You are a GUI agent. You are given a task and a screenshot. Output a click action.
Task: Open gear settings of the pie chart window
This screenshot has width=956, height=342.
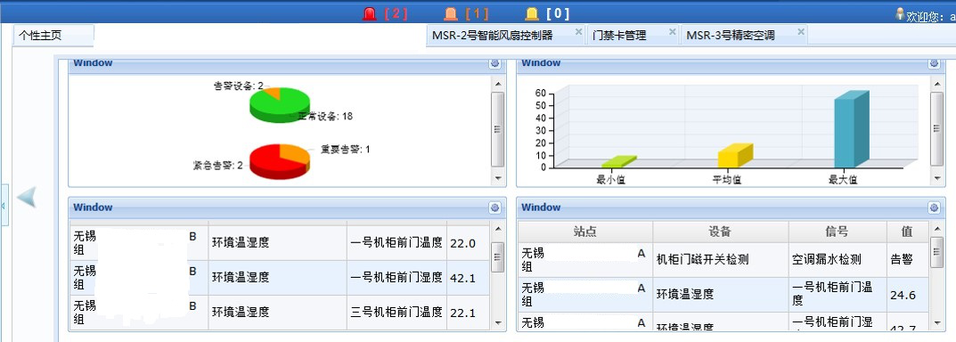494,63
